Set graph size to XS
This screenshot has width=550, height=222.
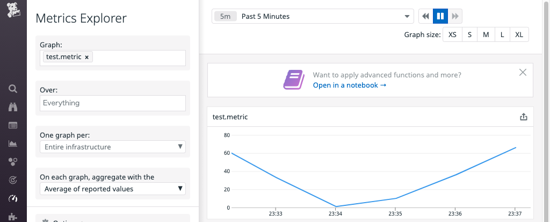coord(452,35)
